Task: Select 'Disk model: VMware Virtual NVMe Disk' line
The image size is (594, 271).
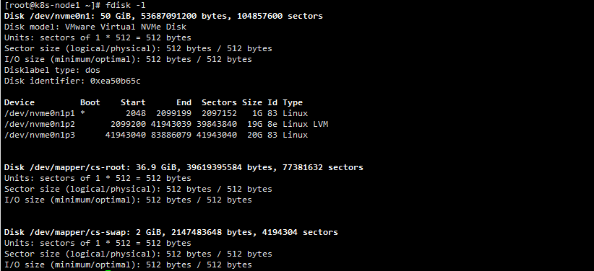Action: click(95, 27)
